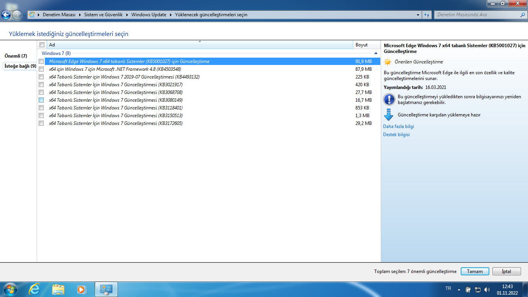The width and height of the screenshot is (528, 297).
Task: Click the Tamam button
Action: [475, 271]
